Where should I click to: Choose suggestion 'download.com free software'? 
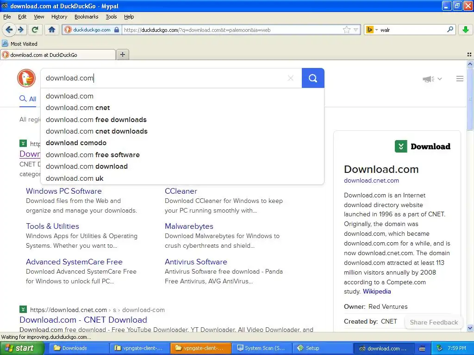tap(182, 154)
